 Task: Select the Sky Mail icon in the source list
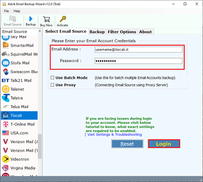click(5, 37)
